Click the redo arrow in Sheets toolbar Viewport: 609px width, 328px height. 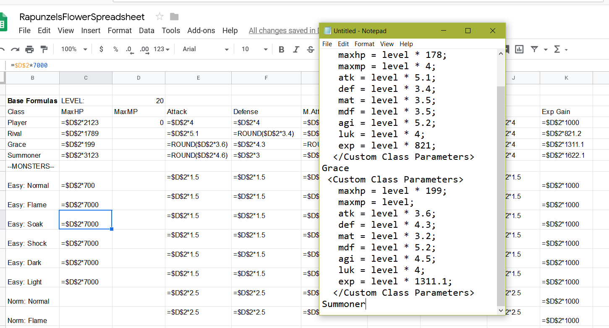pyautogui.click(x=15, y=49)
